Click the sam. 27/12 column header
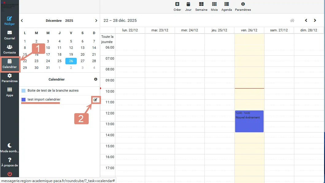The image size is (325, 183). pos(279,30)
